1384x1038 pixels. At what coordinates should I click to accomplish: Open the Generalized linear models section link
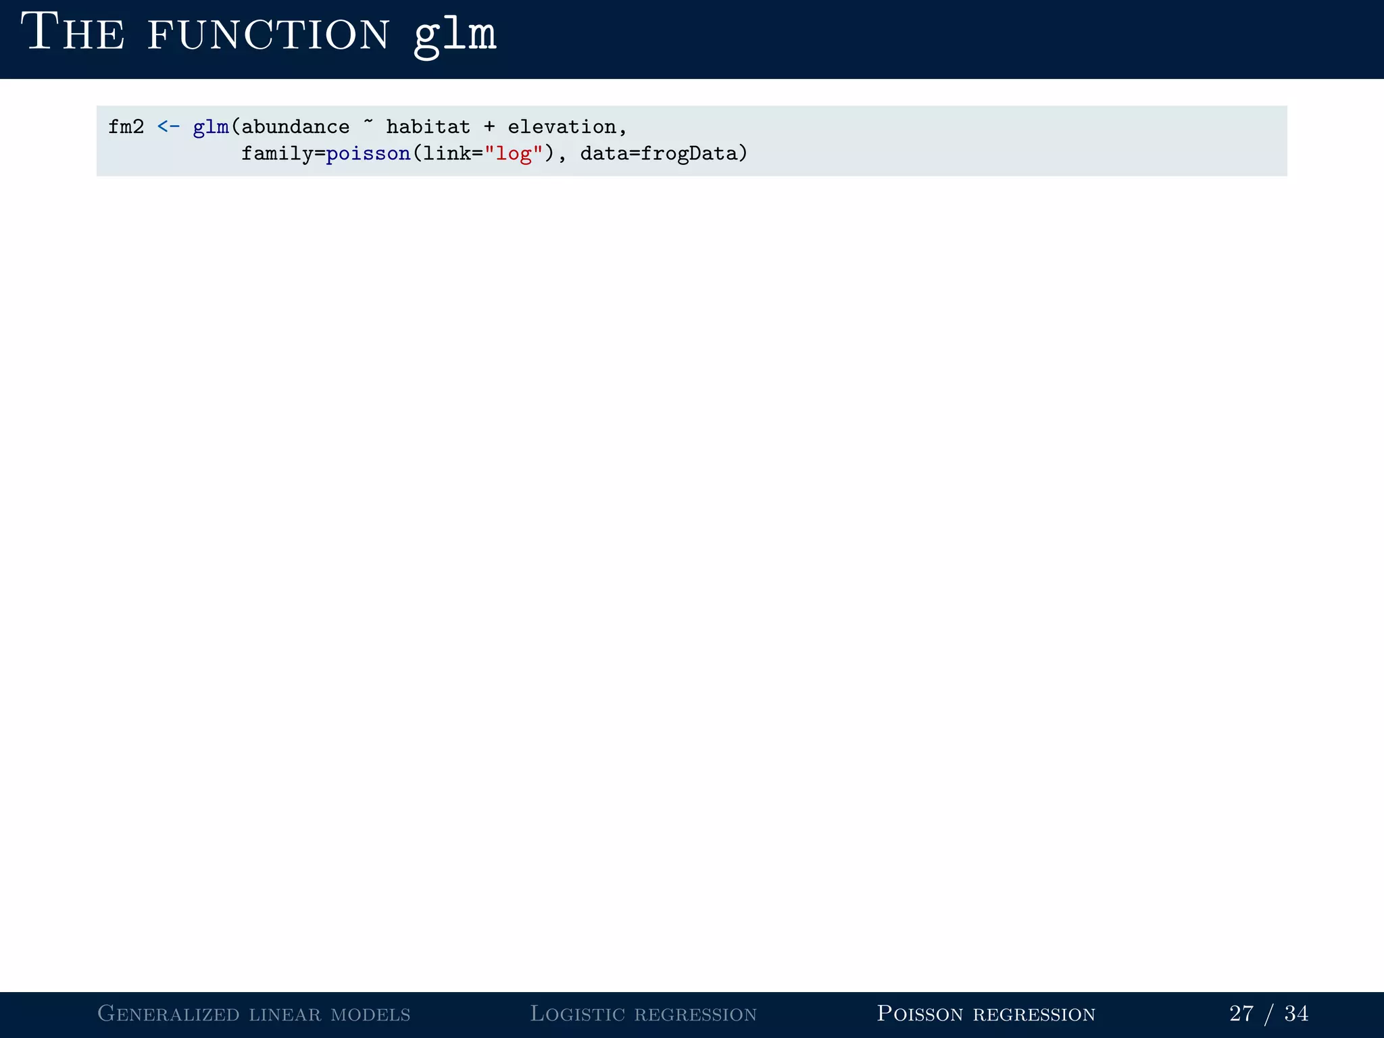tap(254, 1014)
